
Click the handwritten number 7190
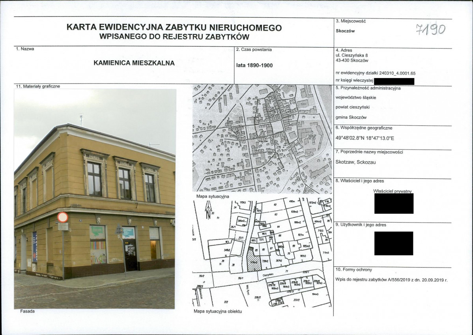(431, 29)
